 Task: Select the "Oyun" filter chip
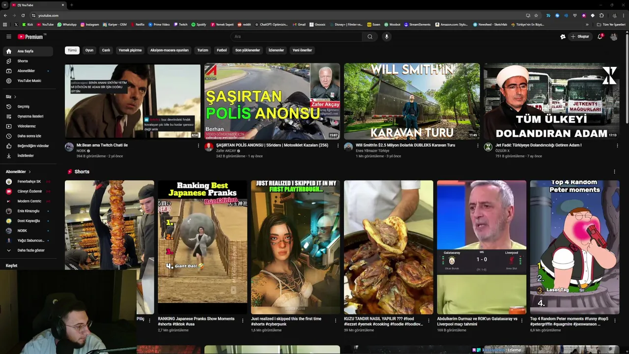click(x=89, y=50)
